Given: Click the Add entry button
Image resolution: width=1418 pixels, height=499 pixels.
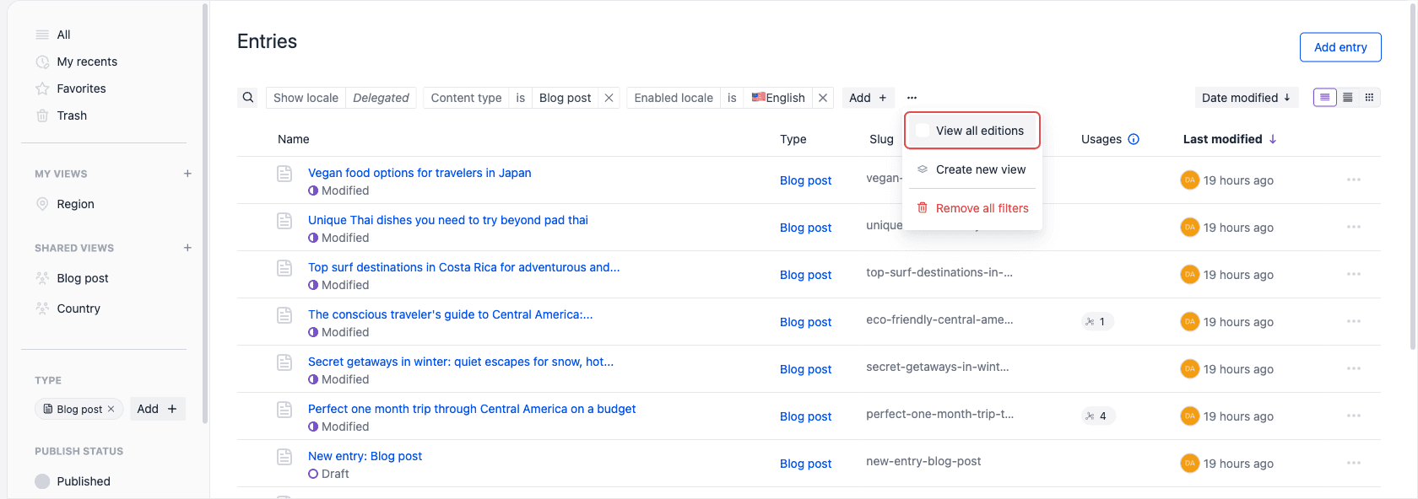Looking at the screenshot, I should pyautogui.click(x=1340, y=47).
